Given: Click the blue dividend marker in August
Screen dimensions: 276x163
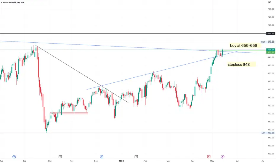Looking at the screenshot, I should point(14,157).
